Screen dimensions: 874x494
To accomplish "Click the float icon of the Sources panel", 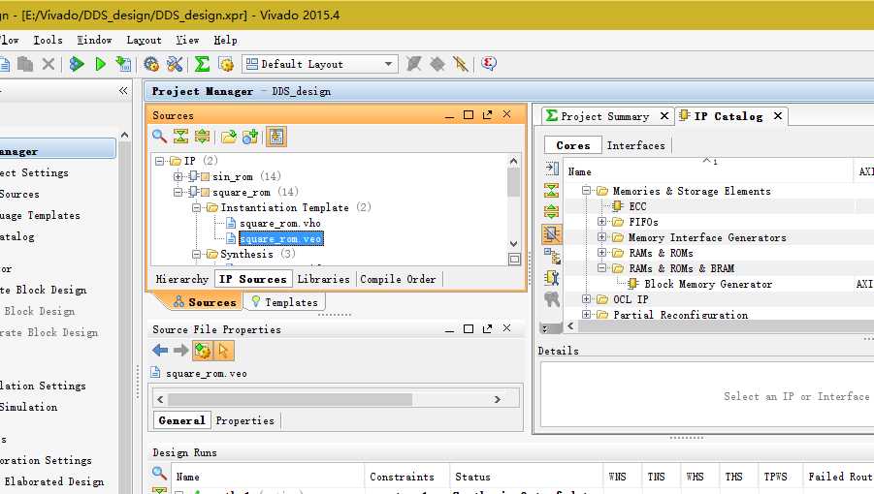I will 487,114.
